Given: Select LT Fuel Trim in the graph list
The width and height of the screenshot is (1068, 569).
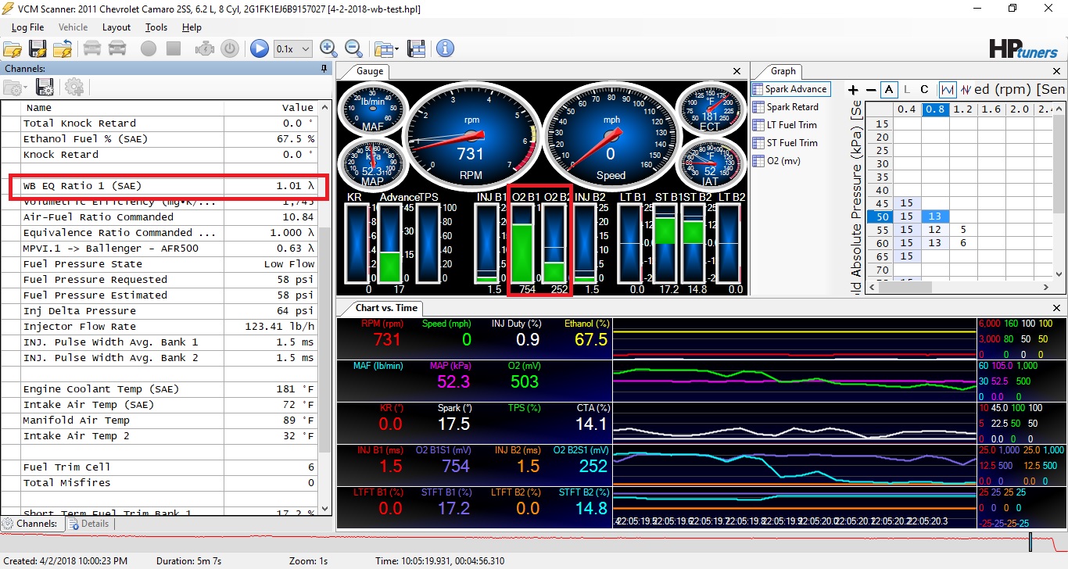Looking at the screenshot, I should (x=785, y=125).
